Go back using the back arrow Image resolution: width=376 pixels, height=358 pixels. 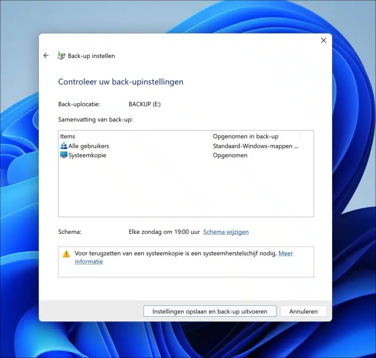[x=46, y=56]
